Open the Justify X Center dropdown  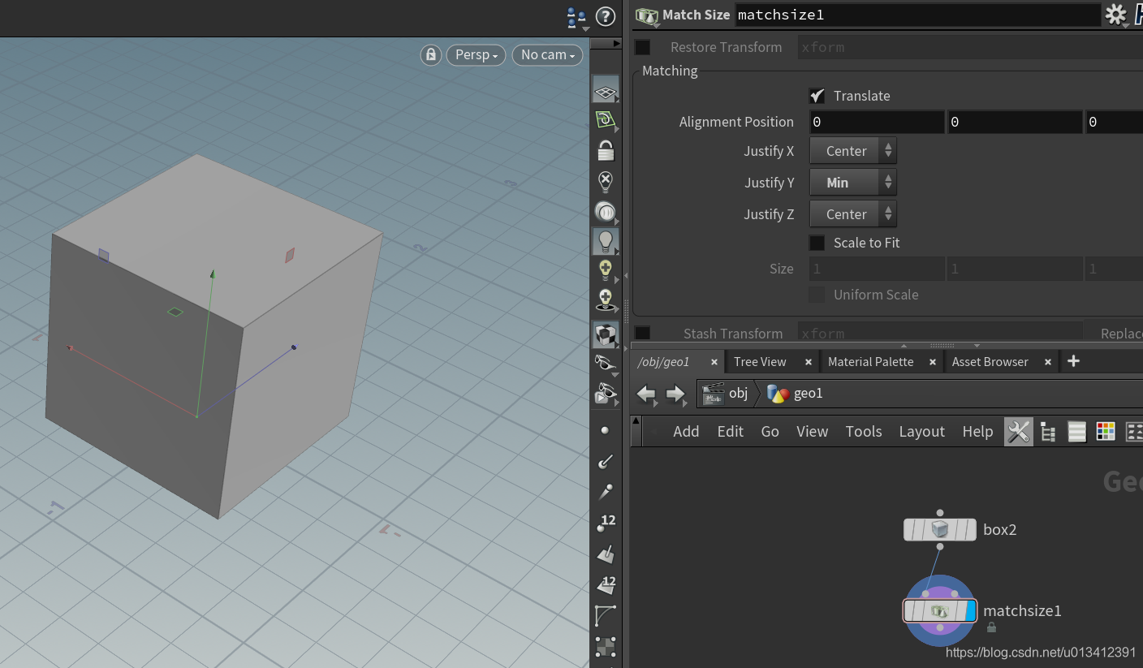pos(853,151)
